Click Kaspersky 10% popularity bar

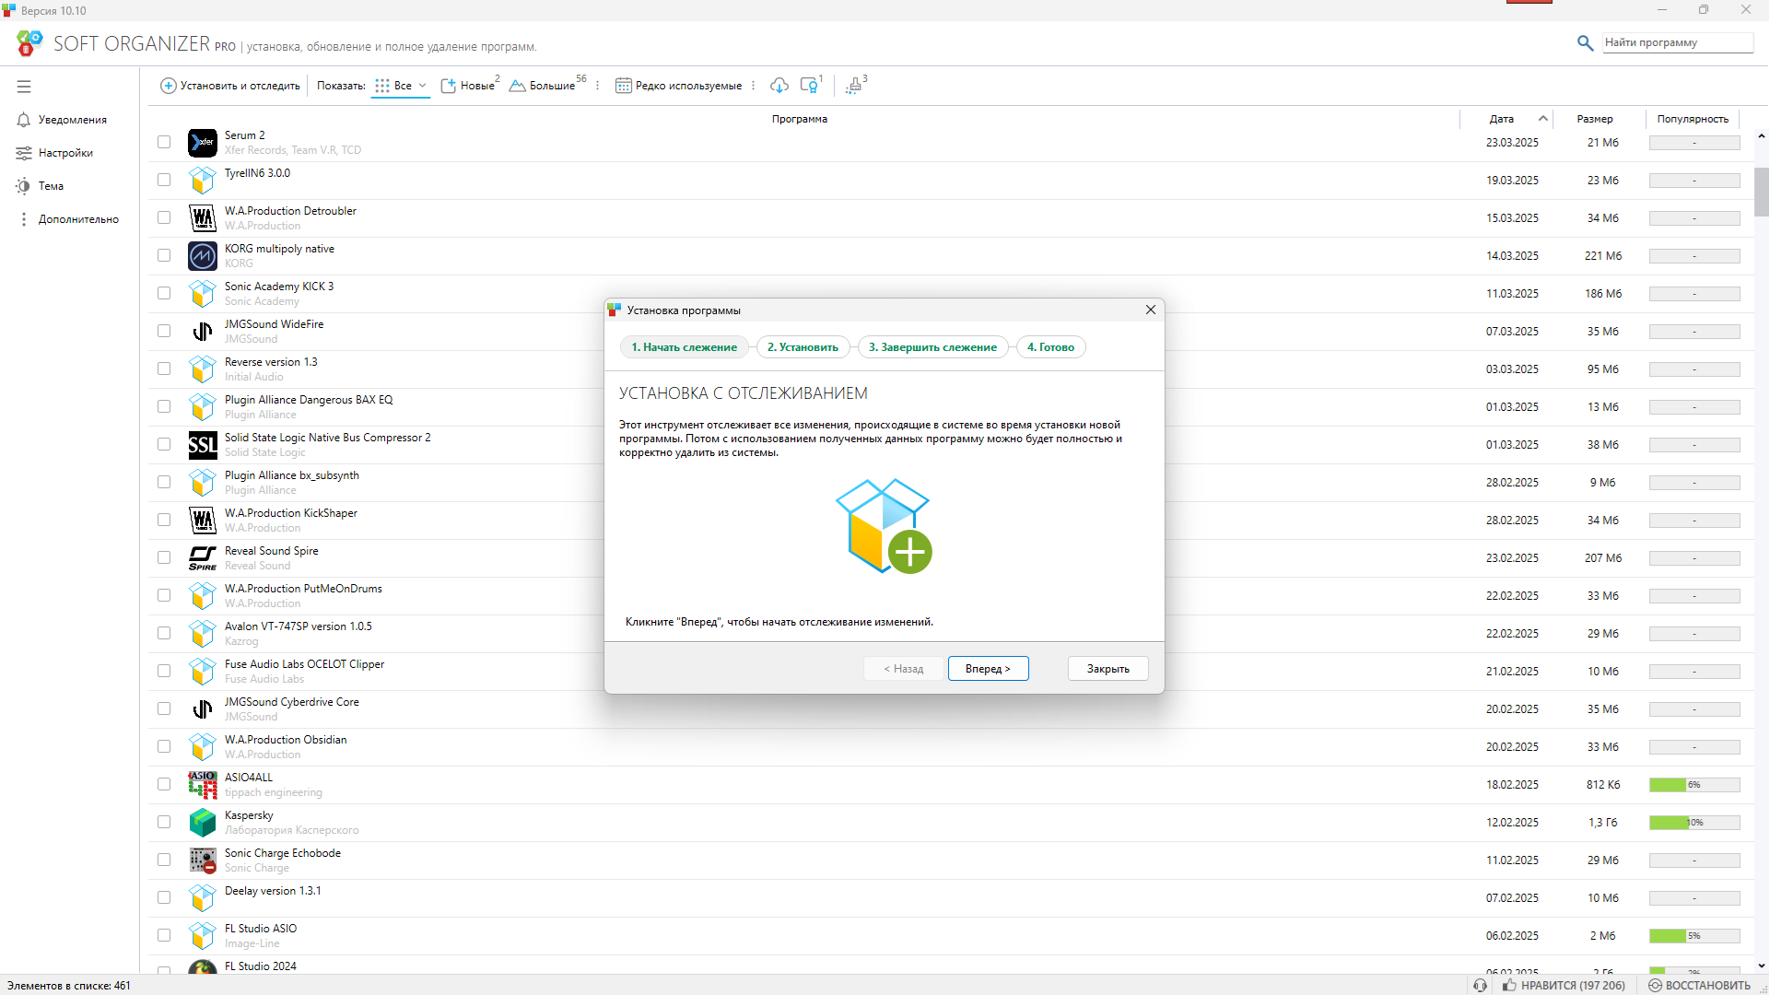click(x=1694, y=823)
